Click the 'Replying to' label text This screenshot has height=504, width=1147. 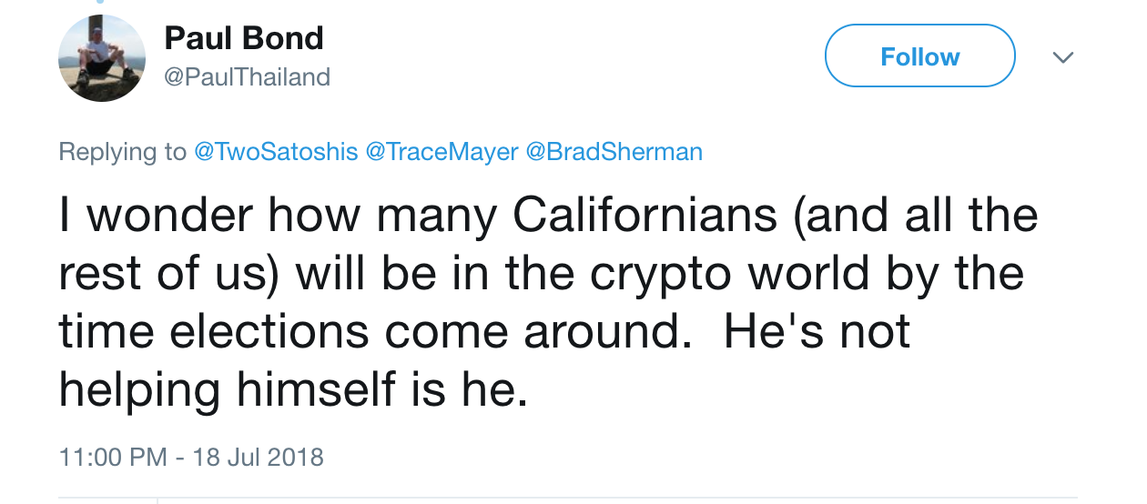coord(122,151)
